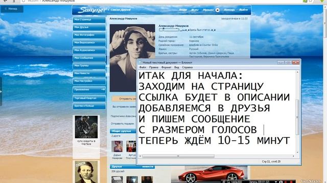Click the '2 друга' count text
Viewport: 327px width, 183px height.
(116, 136)
